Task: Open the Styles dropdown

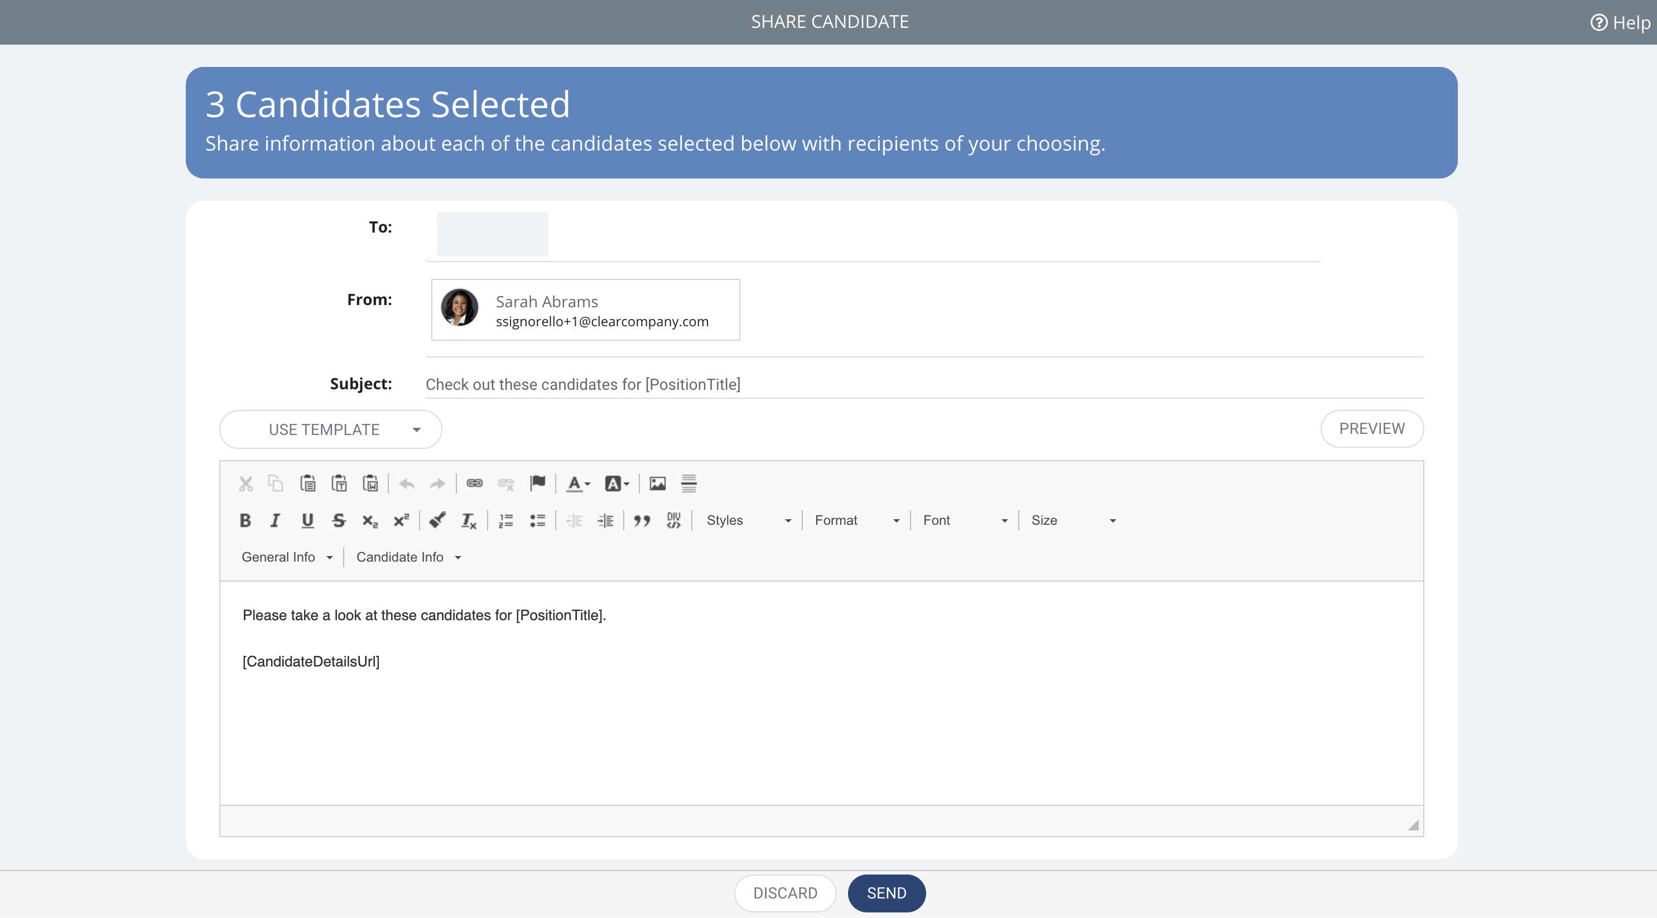Action: point(748,521)
